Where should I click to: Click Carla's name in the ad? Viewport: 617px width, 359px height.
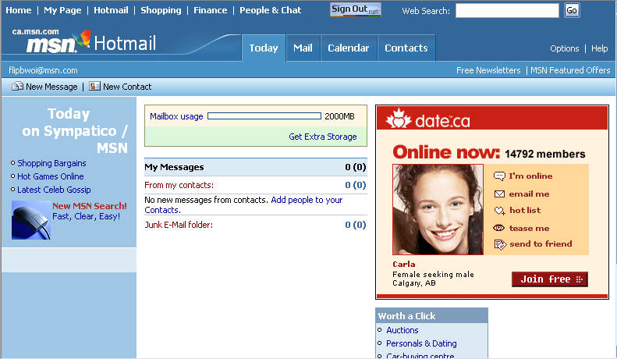pyautogui.click(x=404, y=264)
